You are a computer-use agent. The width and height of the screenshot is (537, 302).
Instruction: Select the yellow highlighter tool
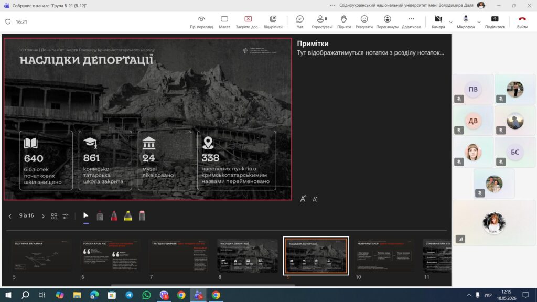(128, 215)
